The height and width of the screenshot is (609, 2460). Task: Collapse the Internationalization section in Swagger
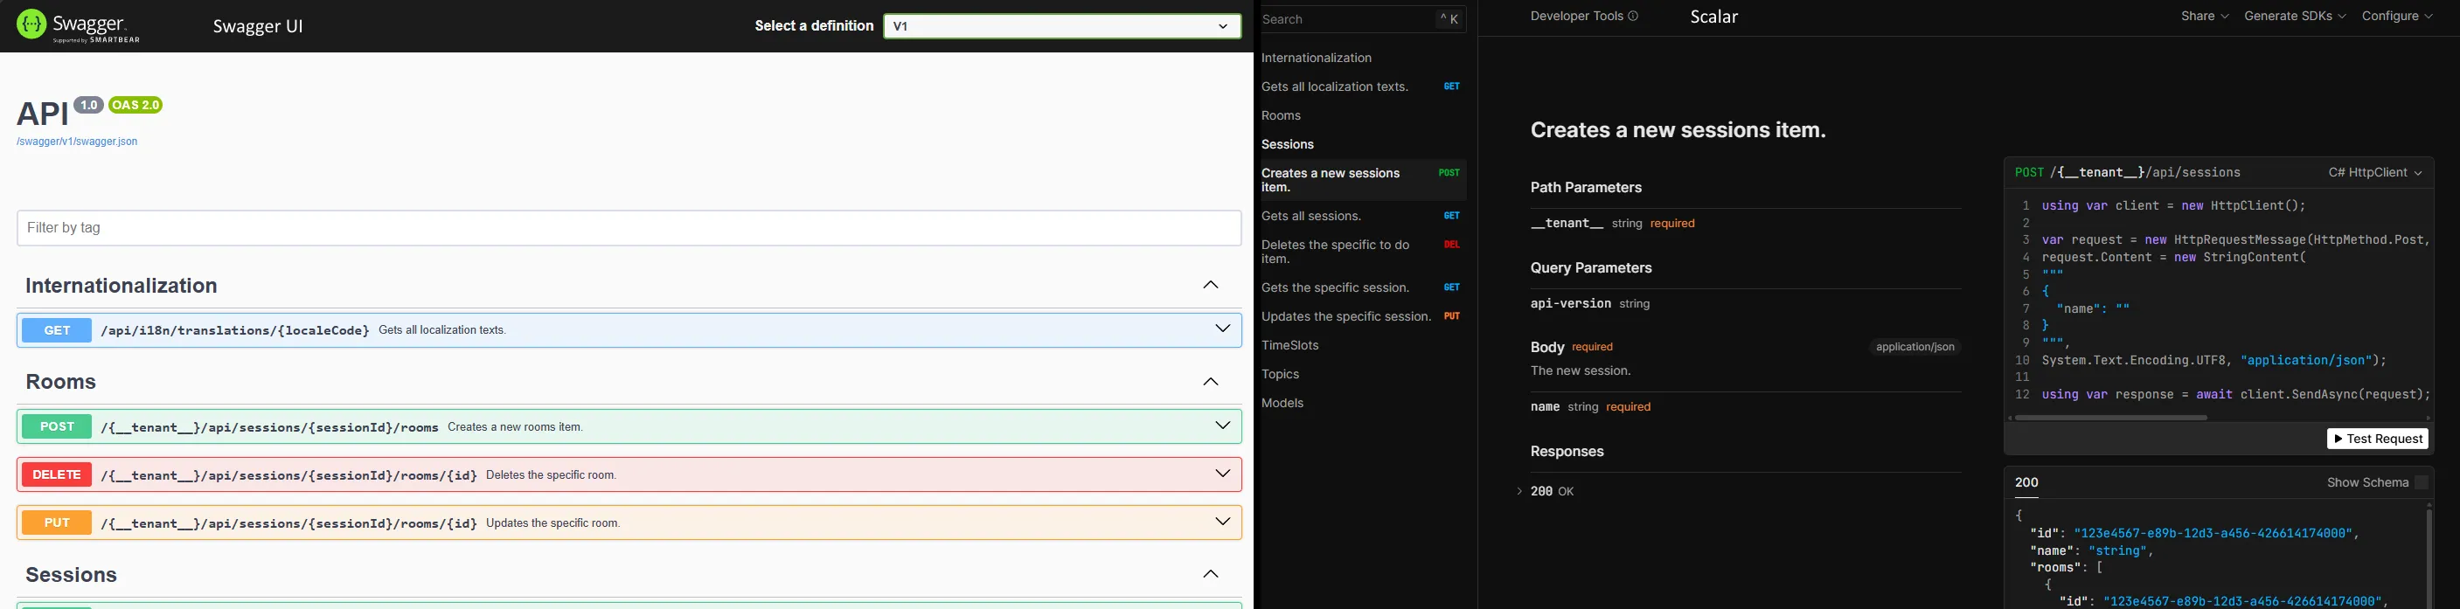click(x=1211, y=286)
